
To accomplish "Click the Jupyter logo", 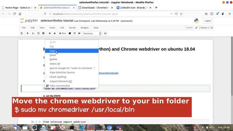I will click(29, 21).
